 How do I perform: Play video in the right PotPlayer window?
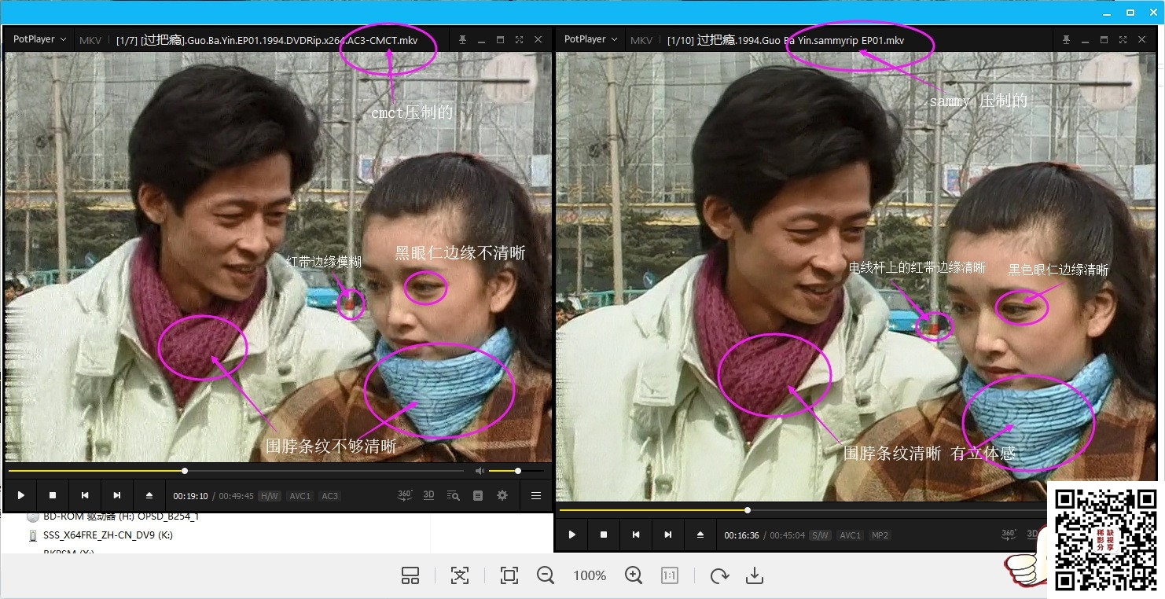(572, 535)
